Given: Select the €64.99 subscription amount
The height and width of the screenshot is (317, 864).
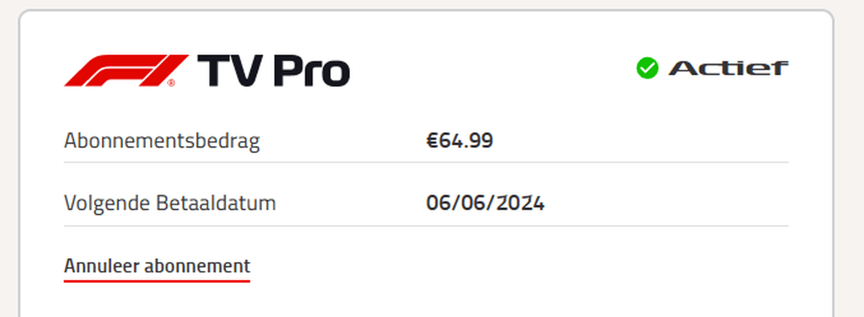Looking at the screenshot, I should 459,140.
